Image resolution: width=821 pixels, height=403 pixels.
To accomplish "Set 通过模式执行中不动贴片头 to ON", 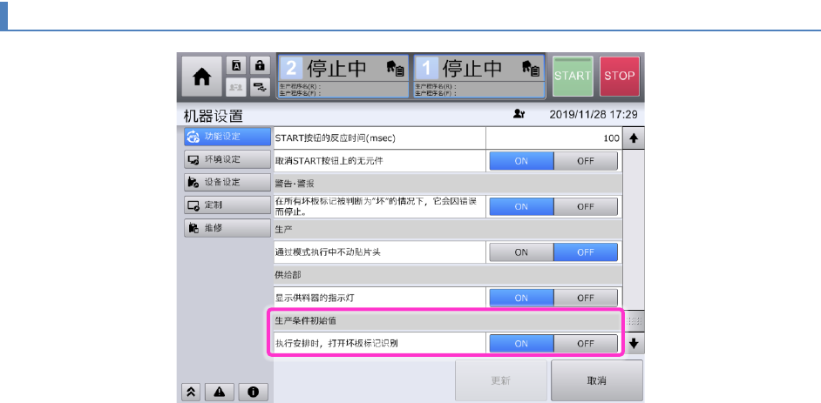I will [521, 252].
